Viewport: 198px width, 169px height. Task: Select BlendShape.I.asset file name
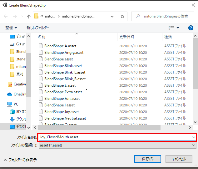tap(59, 105)
